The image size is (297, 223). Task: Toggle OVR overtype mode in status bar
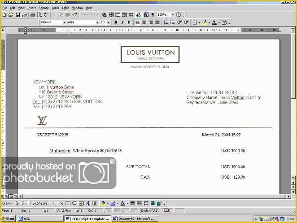click(x=135, y=210)
